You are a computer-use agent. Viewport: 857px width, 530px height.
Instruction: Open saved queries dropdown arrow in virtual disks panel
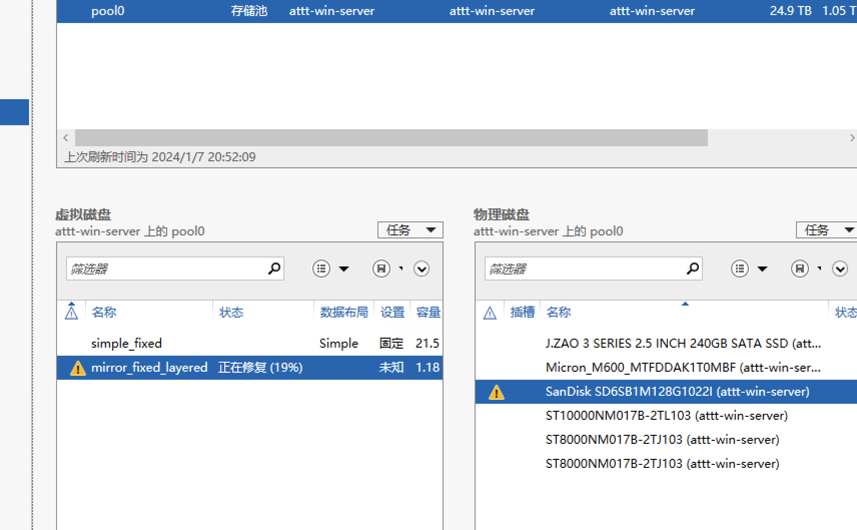point(400,269)
